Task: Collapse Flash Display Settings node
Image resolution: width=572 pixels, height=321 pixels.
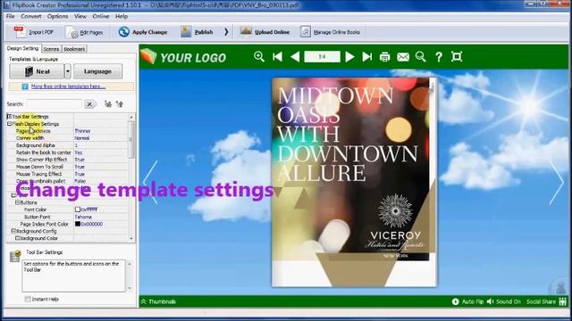Action: coord(10,124)
